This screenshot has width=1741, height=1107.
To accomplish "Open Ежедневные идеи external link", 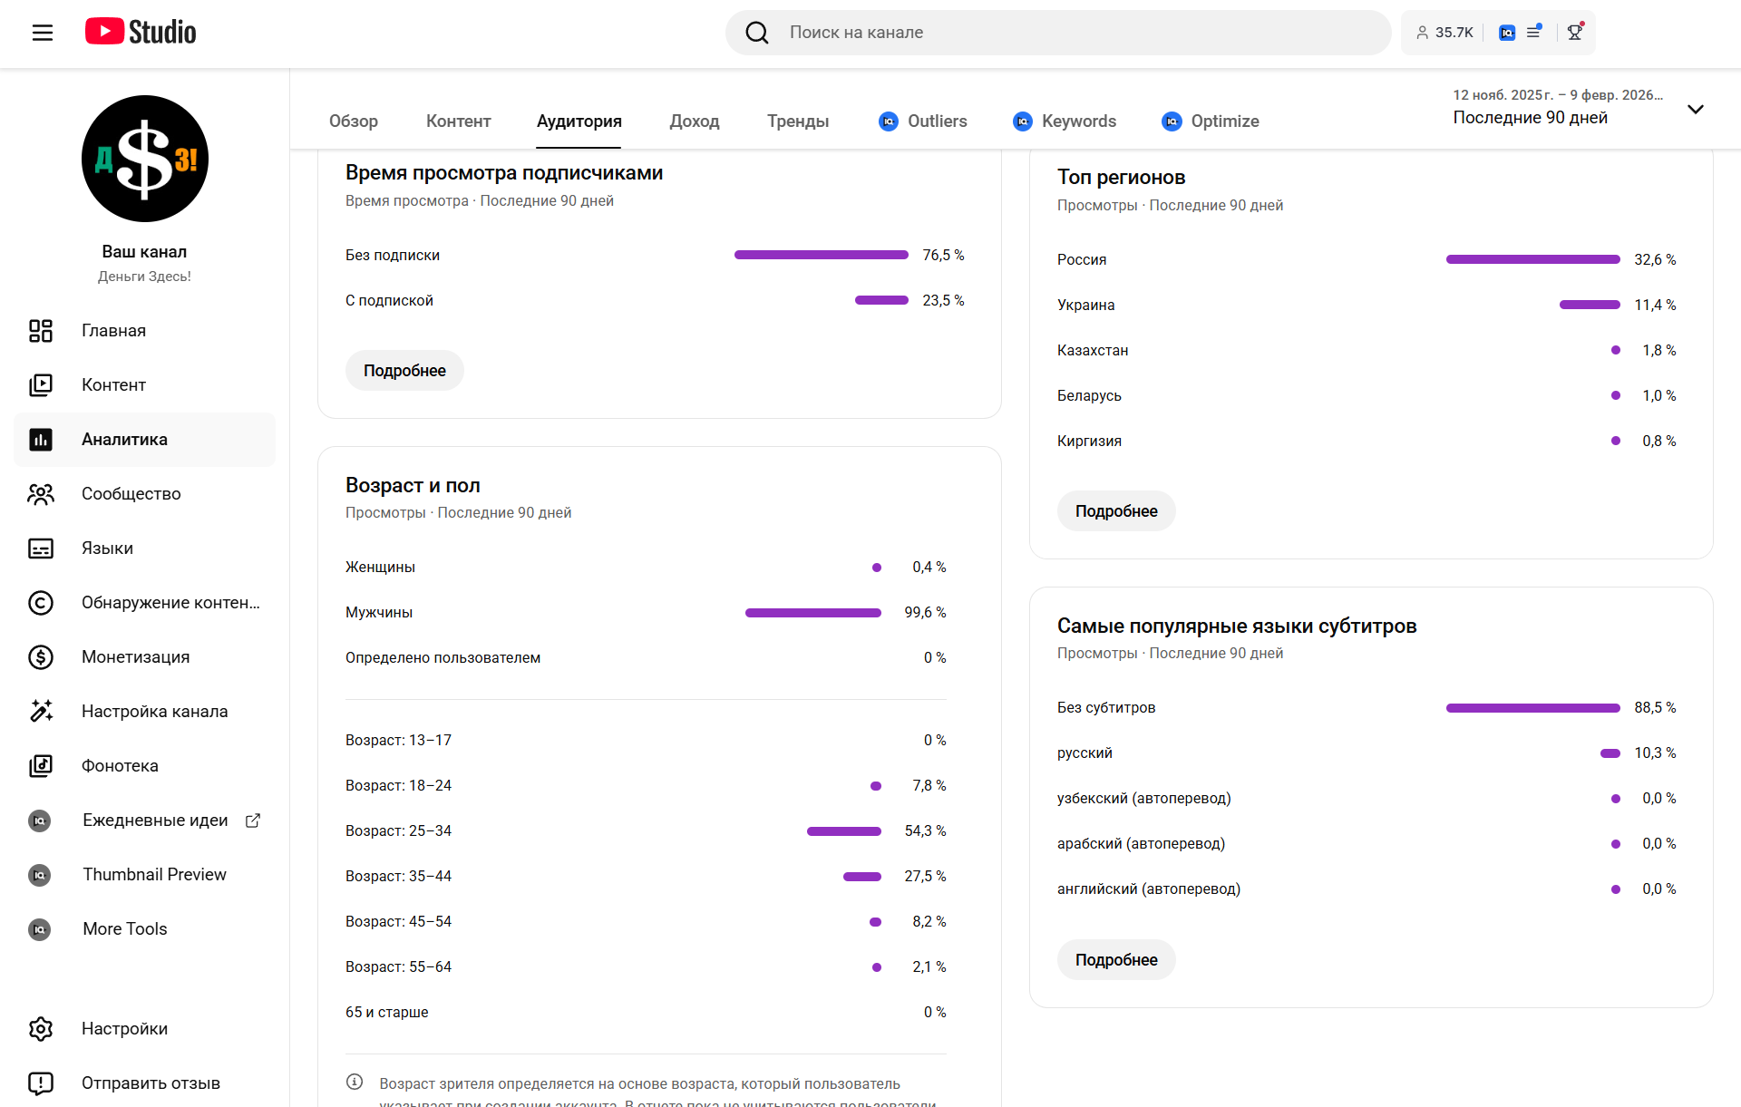I will coord(155,821).
